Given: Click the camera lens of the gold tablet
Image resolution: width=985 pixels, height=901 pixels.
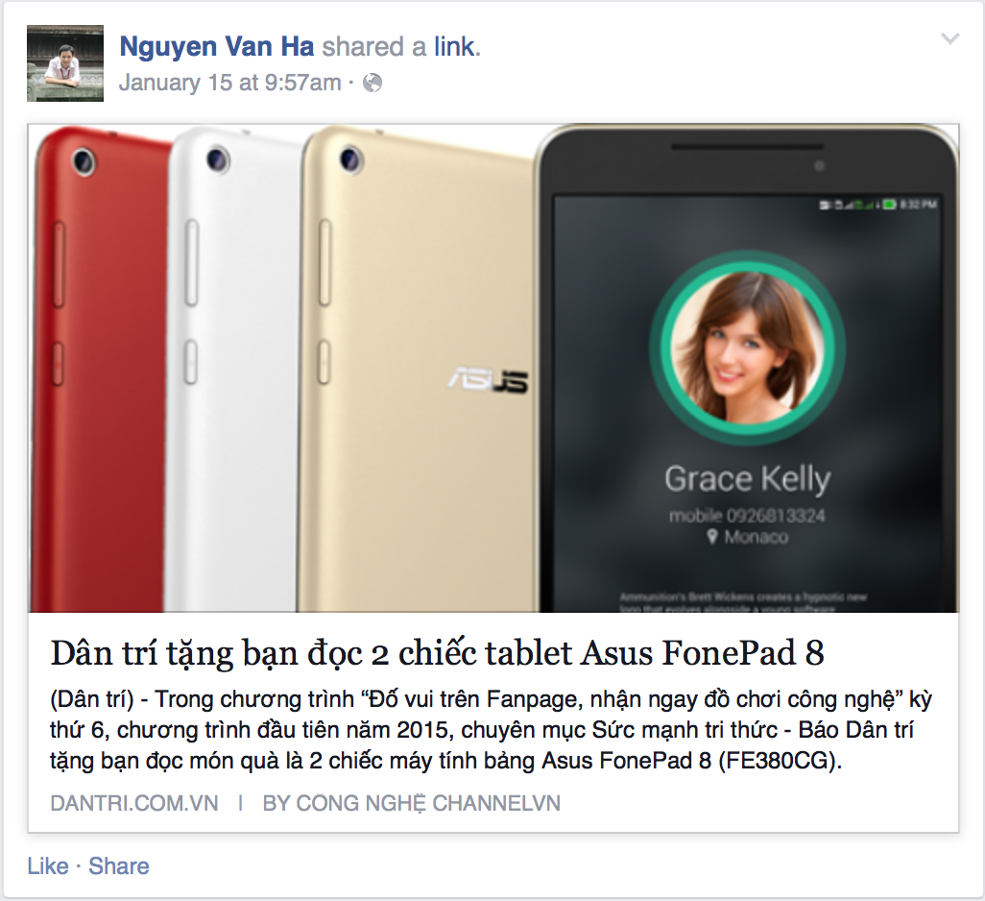Looking at the screenshot, I should pos(350,158).
